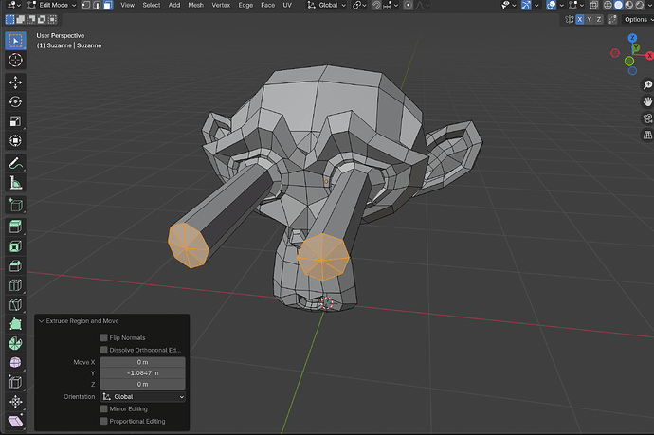
Task: Toggle mirror Y axis button
Action: point(590,19)
